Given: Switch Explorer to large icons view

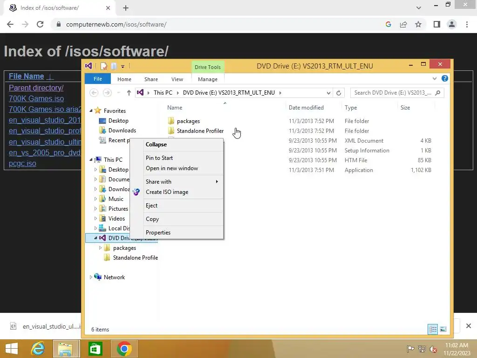Looking at the screenshot, I should click(x=443, y=329).
